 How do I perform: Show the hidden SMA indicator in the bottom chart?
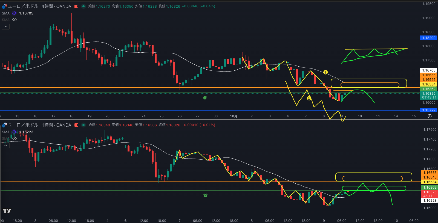pyautogui.click(x=15, y=138)
